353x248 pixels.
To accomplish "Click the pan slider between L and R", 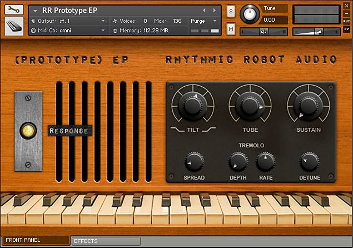I will (263, 32).
